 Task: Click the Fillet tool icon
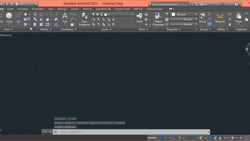47,20
